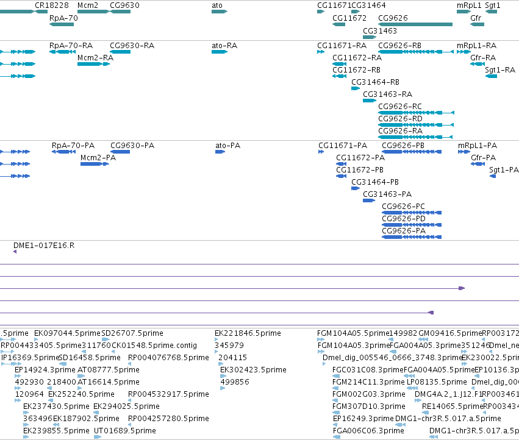Click the CG11672 gene annotation
The width and height of the screenshot is (519, 440).
(x=338, y=24)
